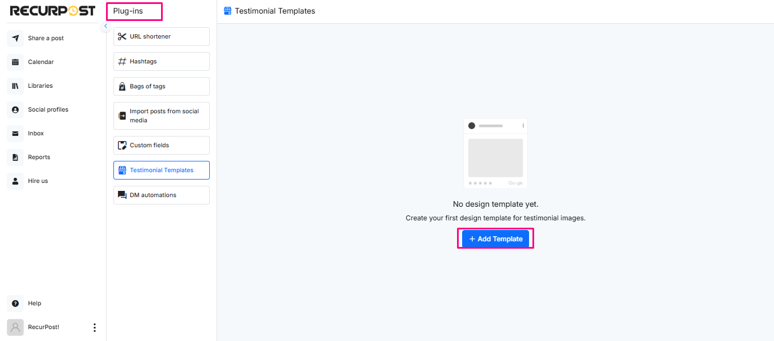Click the Help question mark icon
Viewport: 774px width, 341px height.
pos(15,304)
